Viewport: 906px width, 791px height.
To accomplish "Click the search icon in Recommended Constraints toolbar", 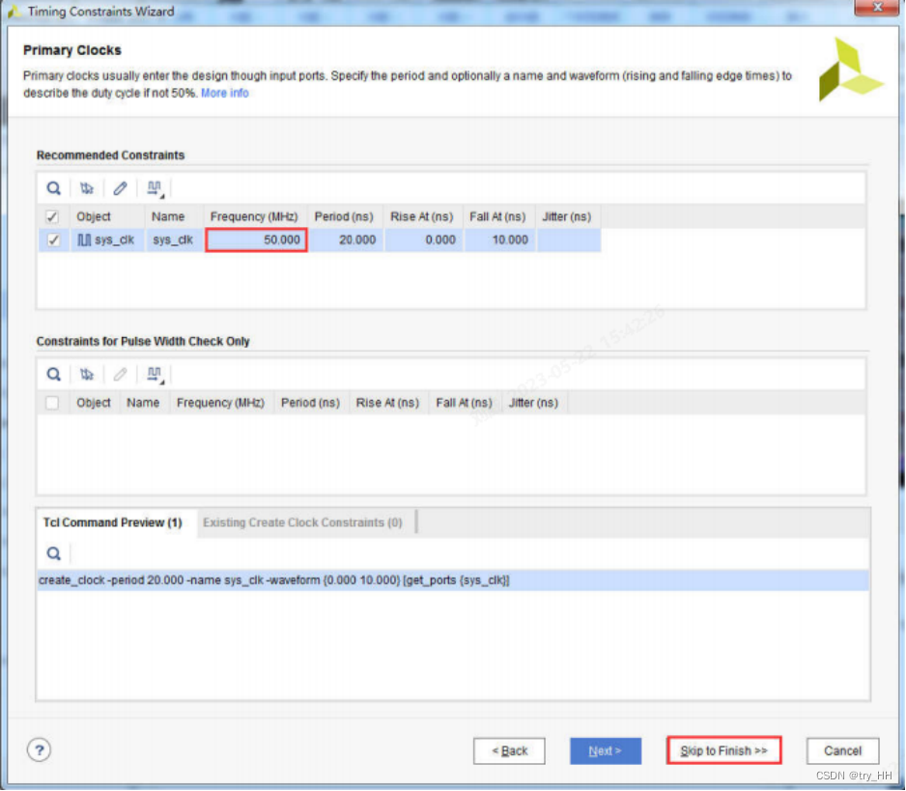I will (x=53, y=188).
